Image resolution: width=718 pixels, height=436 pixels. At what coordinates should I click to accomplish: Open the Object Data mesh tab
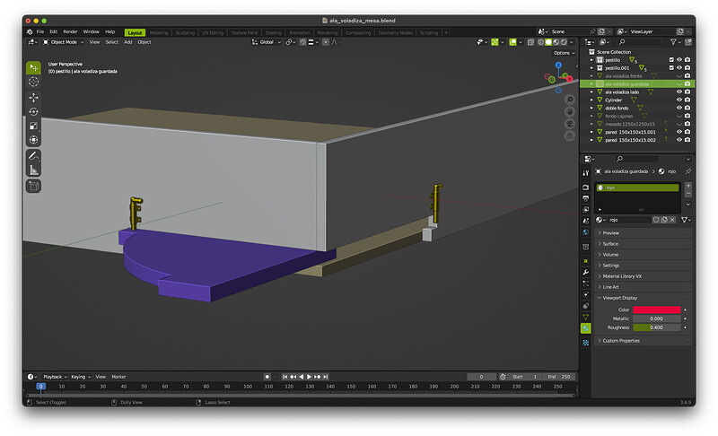pos(586,317)
